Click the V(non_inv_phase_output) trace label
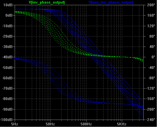 [111, 2]
